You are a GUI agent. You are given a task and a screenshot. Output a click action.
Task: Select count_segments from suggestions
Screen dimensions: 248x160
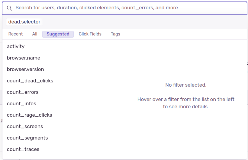[x=27, y=138]
